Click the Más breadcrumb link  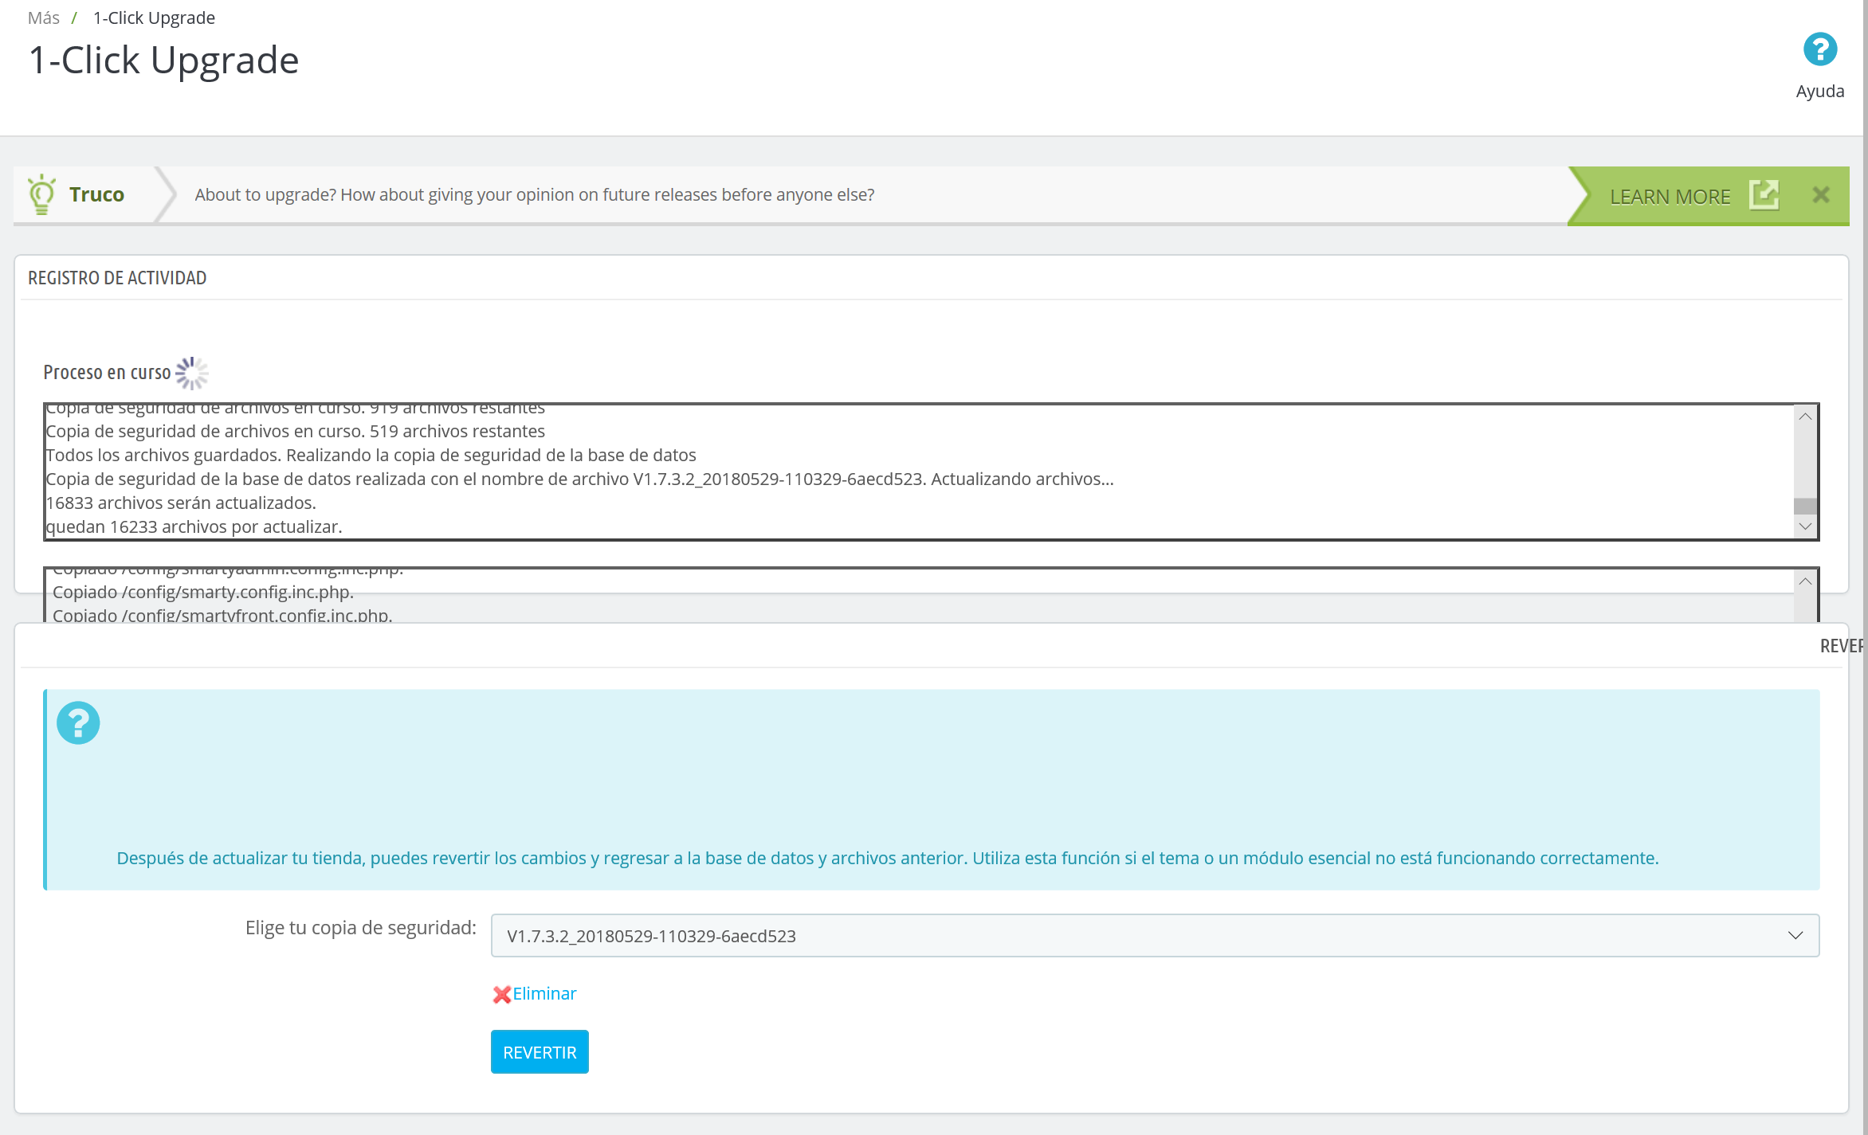click(43, 18)
